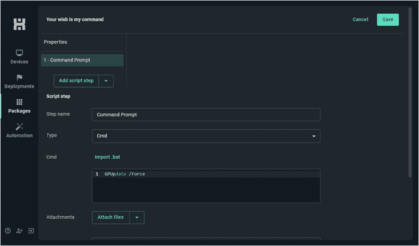Screen dimensions: 419x246
Task: Select the Packages sidebar item
Action: (19, 106)
